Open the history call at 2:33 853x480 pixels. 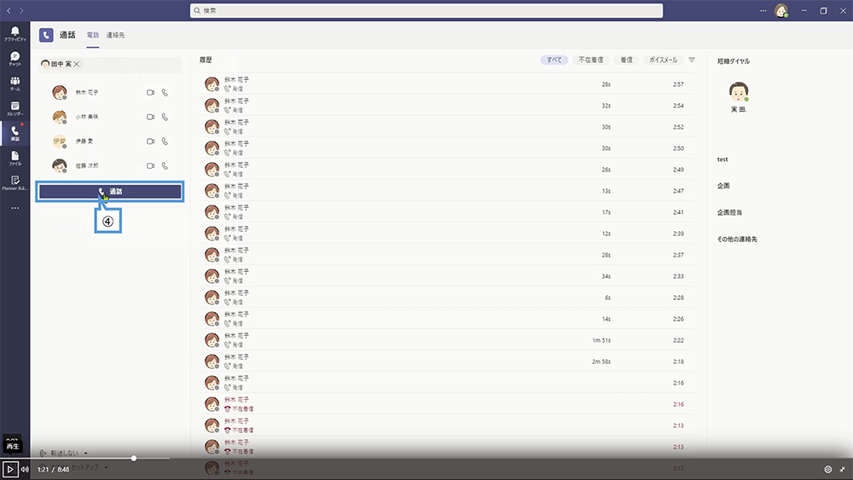(x=447, y=276)
